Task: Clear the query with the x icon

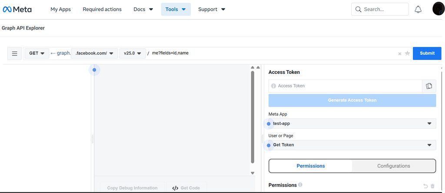Action: 400,53
